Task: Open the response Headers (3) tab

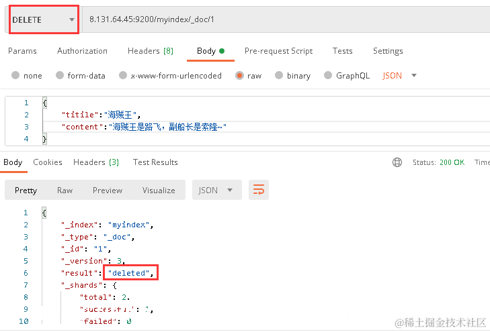Action: (x=96, y=162)
